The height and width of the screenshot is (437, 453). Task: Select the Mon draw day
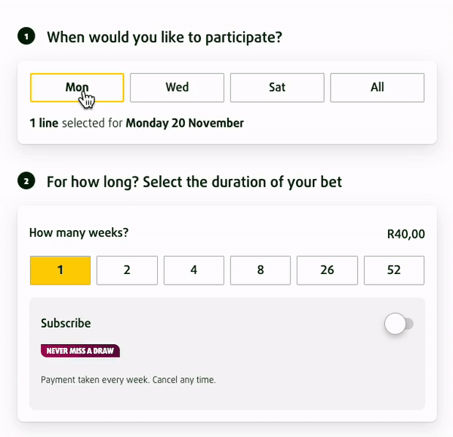(76, 88)
